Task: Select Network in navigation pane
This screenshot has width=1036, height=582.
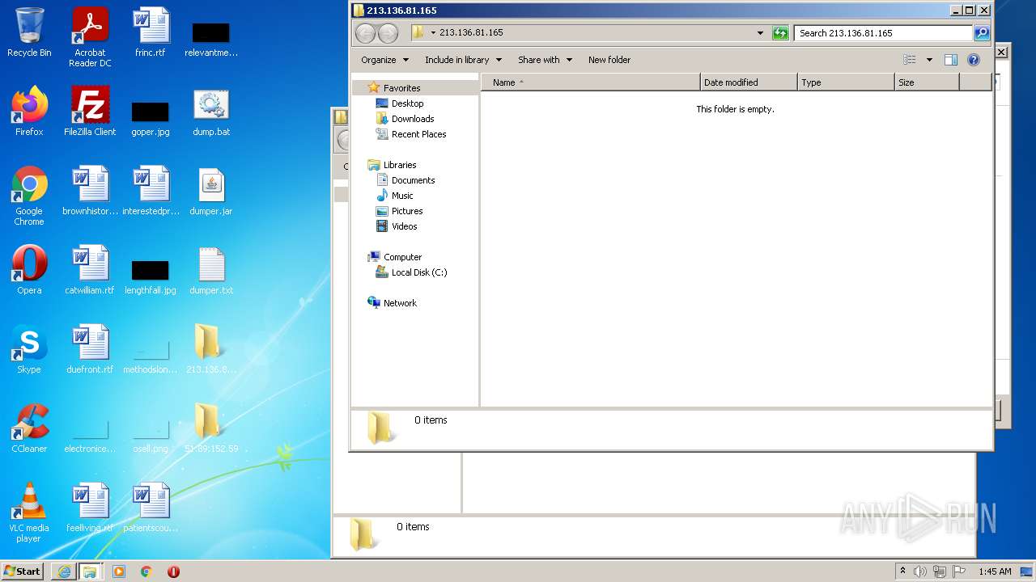Action: coord(400,303)
